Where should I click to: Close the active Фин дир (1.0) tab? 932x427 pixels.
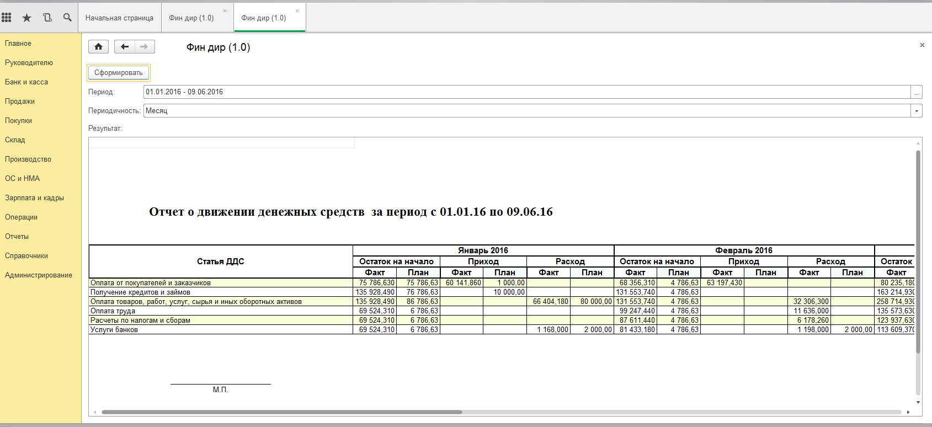pos(297,10)
